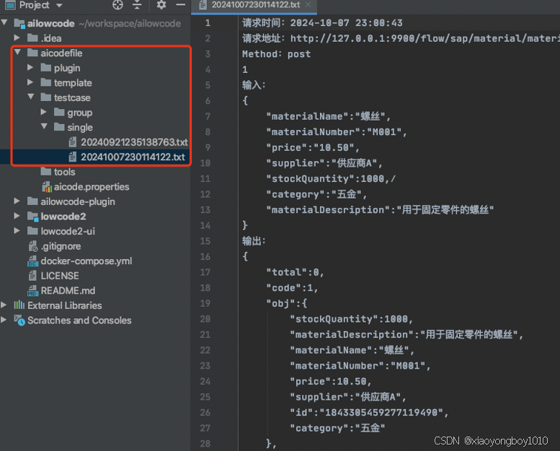Close the 20241007230114122.txt editor tab
Viewport: 560px width, 451px height.
(308, 4)
